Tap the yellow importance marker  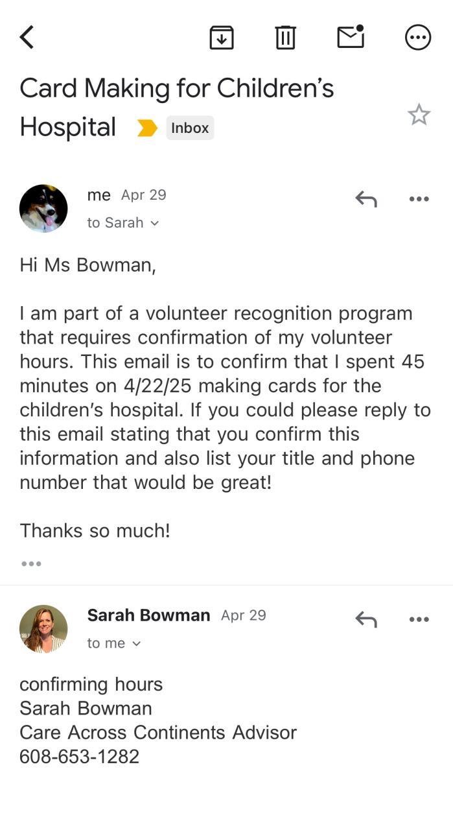pyautogui.click(x=147, y=128)
